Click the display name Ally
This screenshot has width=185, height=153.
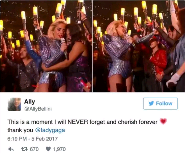(x=29, y=102)
